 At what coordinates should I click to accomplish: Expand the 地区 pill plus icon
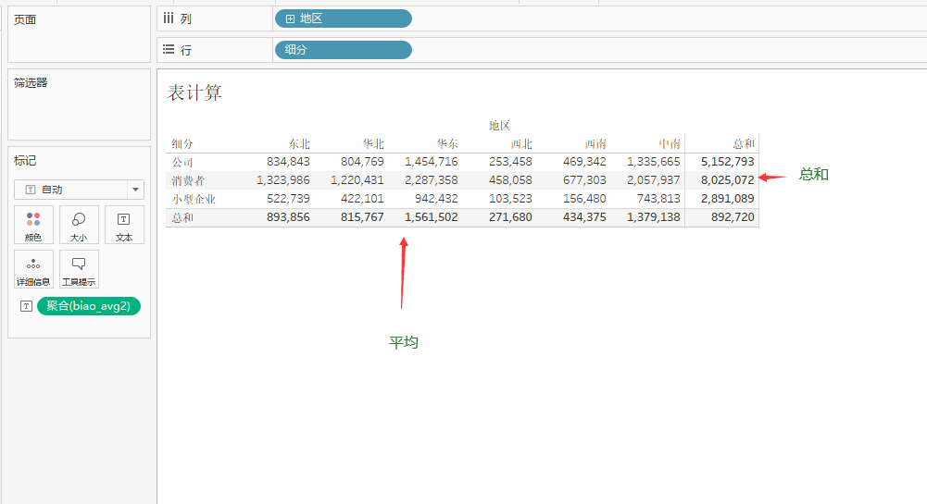pyautogui.click(x=290, y=18)
